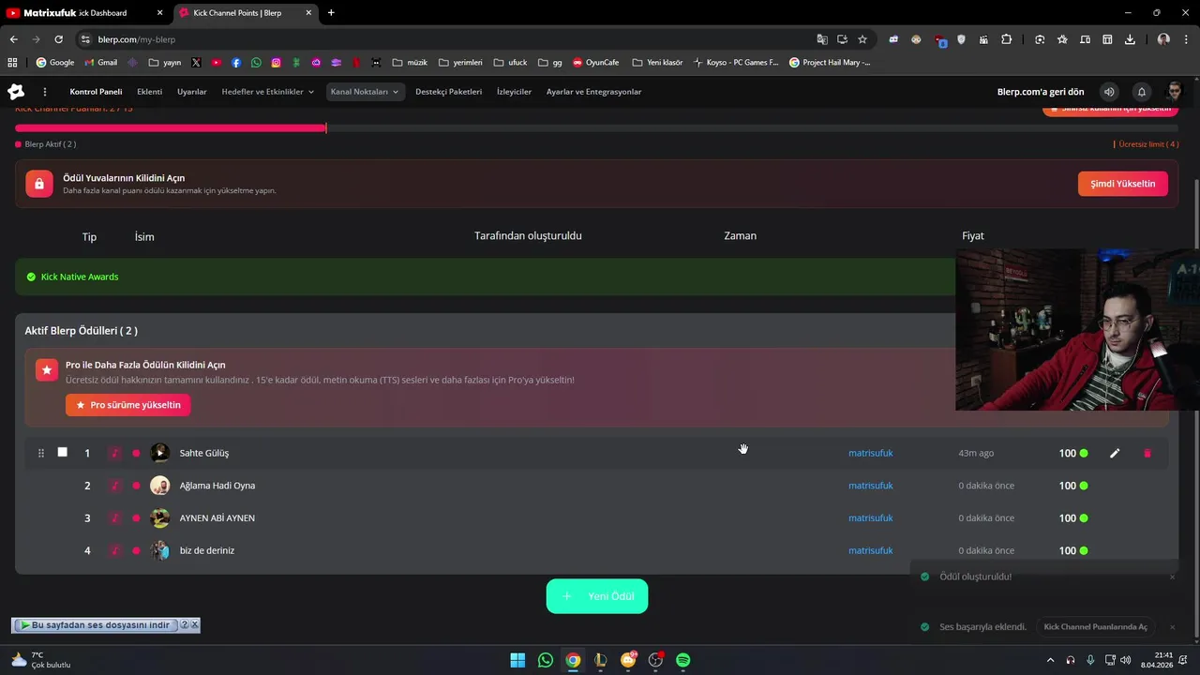1200x675 pixels.
Task: Play the Sahte Gülüş sound thumbnail
Action: tap(160, 453)
